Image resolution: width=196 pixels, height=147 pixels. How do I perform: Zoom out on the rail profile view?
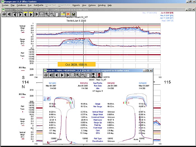click(x=83, y=75)
